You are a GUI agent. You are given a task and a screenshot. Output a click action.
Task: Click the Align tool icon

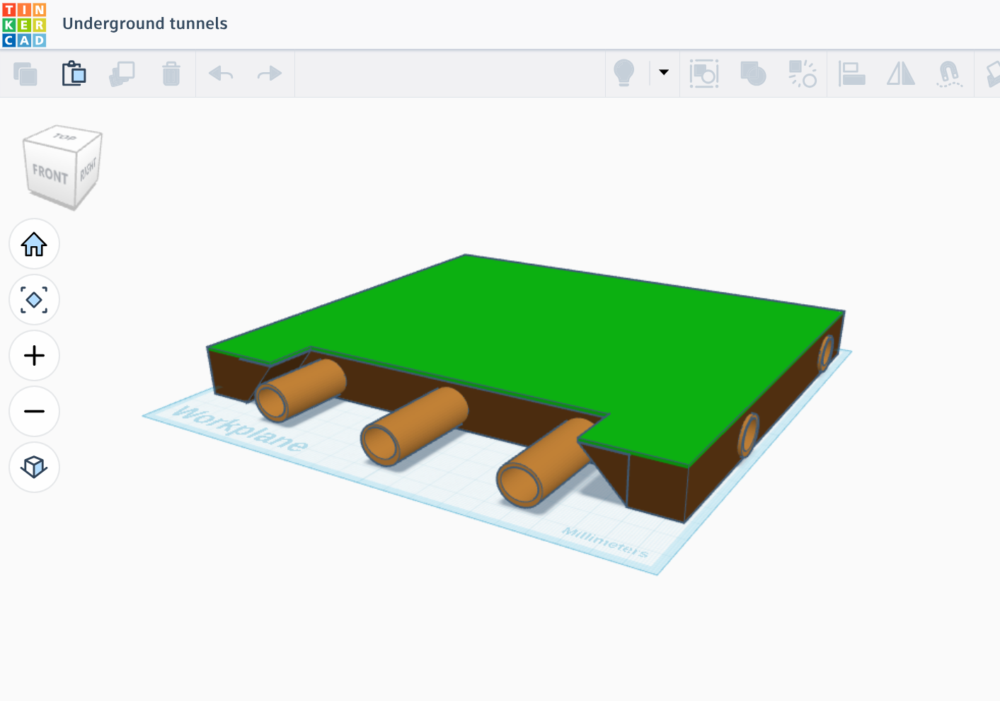tap(852, 74)
